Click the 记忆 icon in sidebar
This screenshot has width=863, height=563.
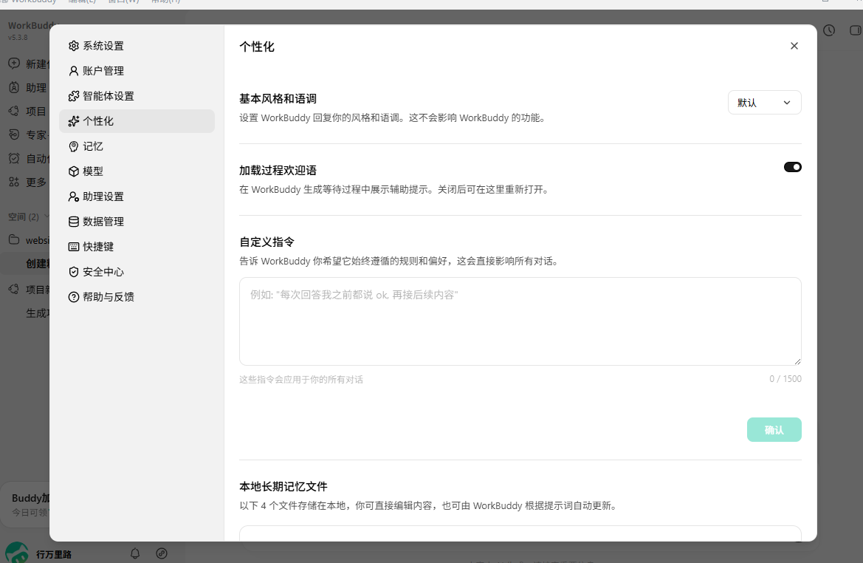(x=73, y=146)
